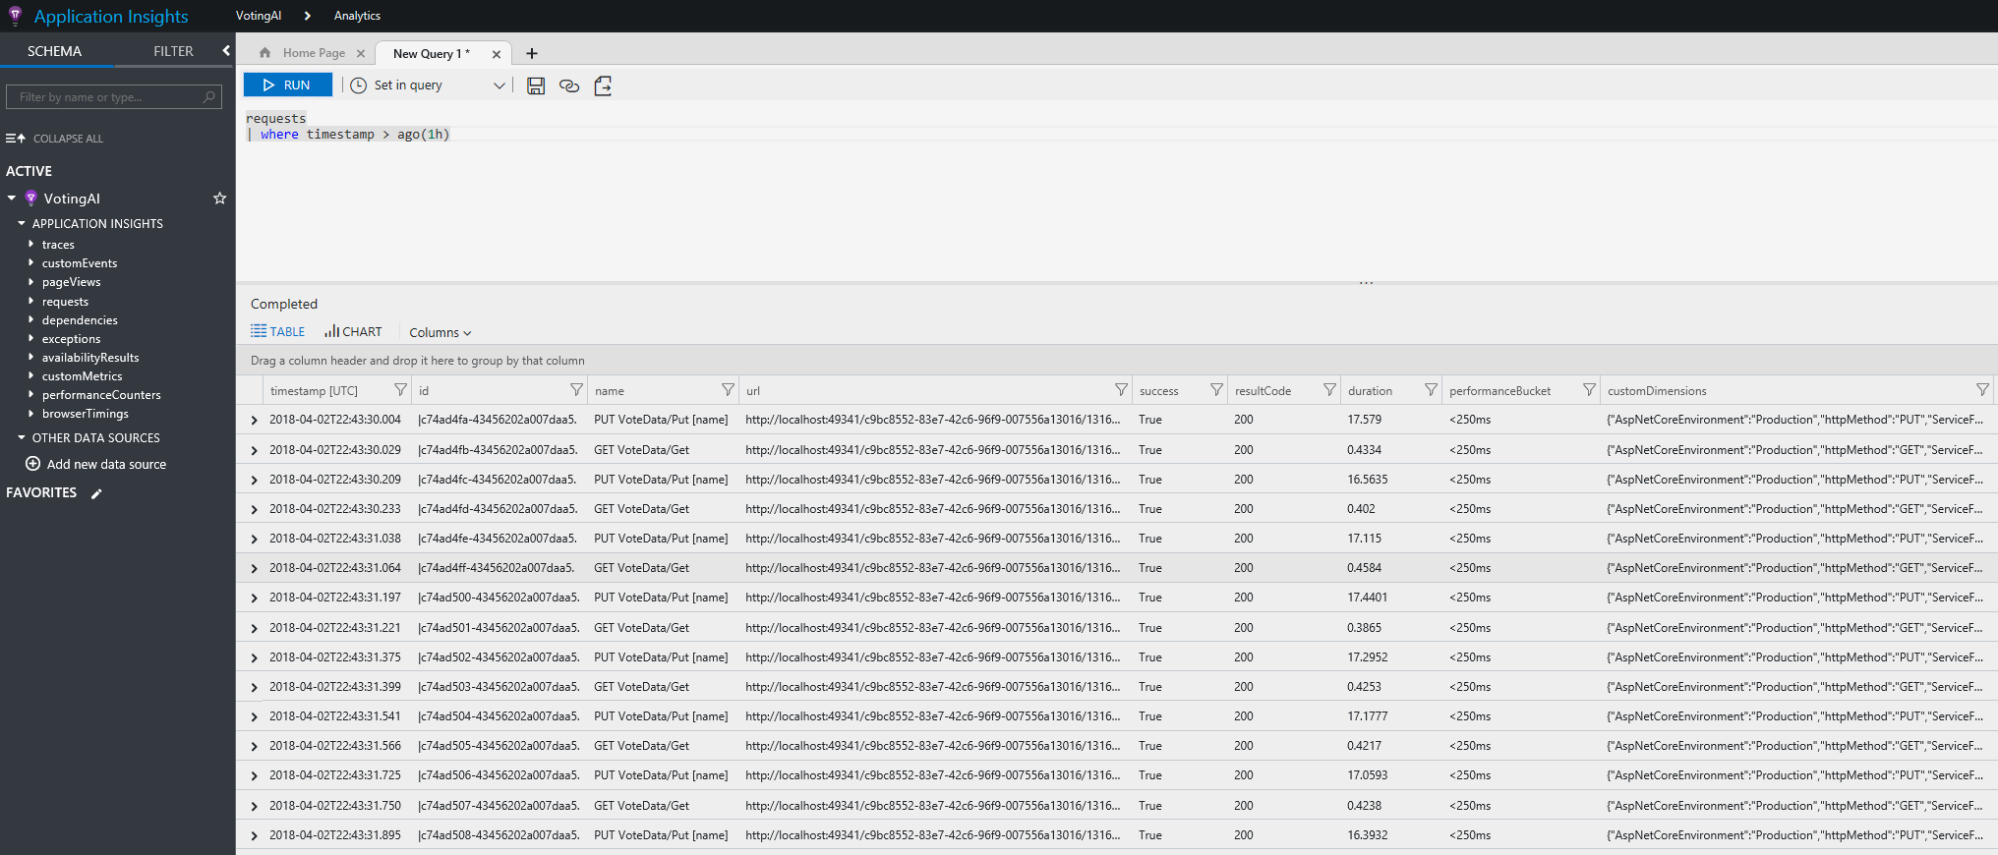Expand the customEvents table node
This screenshot has width=1998, height=855.
[x=31, y=262]
